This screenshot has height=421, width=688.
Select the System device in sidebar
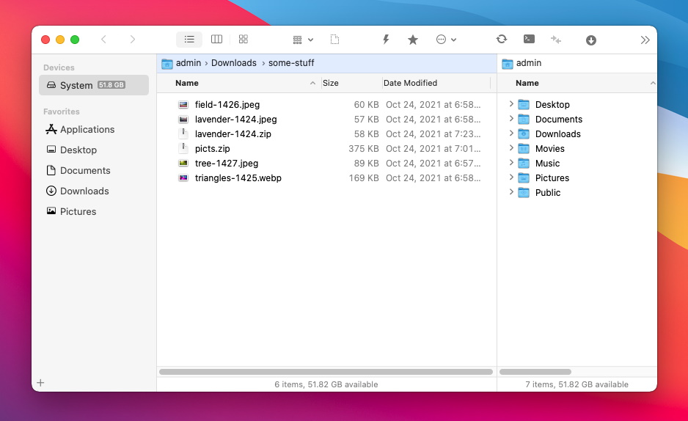point(94,85)
